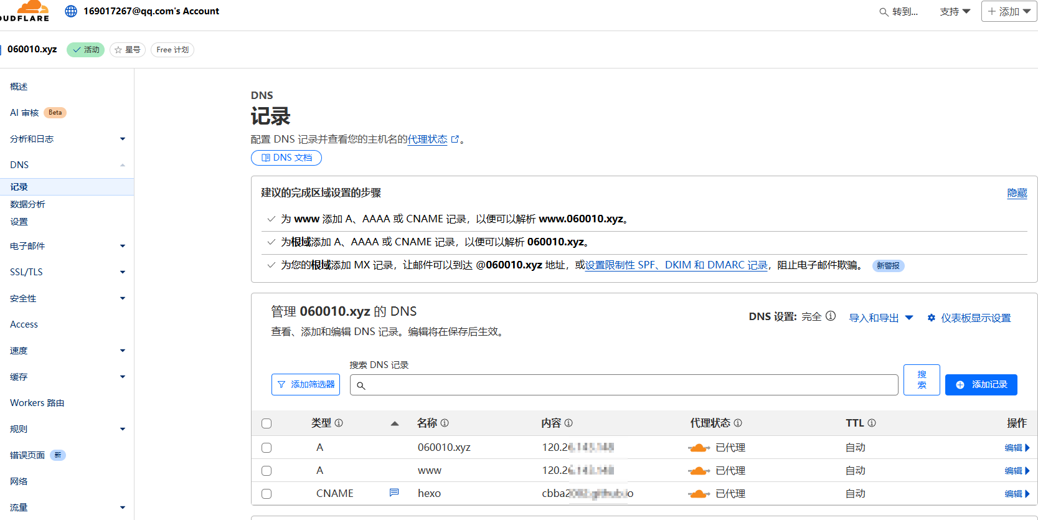This screenshot has height=520, width=1038.
Task: Check the 060010.xyz A record checkbox
Action: click(x=267, y=448)
